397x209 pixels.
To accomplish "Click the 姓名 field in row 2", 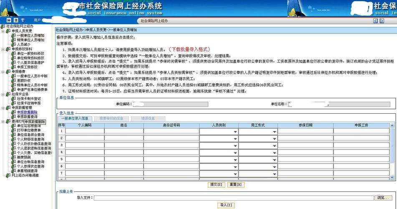I will (124, 138).
